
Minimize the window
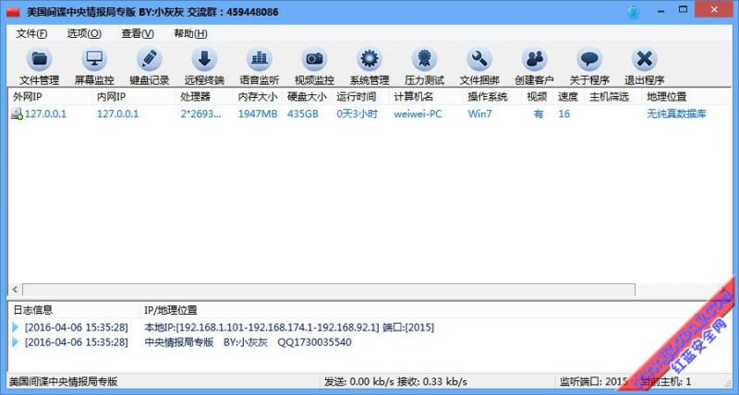click(660, 10)
